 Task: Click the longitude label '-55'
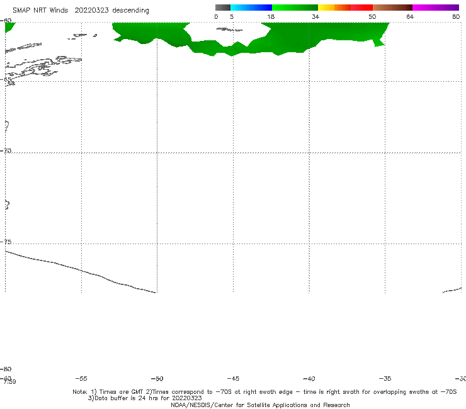point(81,378)
